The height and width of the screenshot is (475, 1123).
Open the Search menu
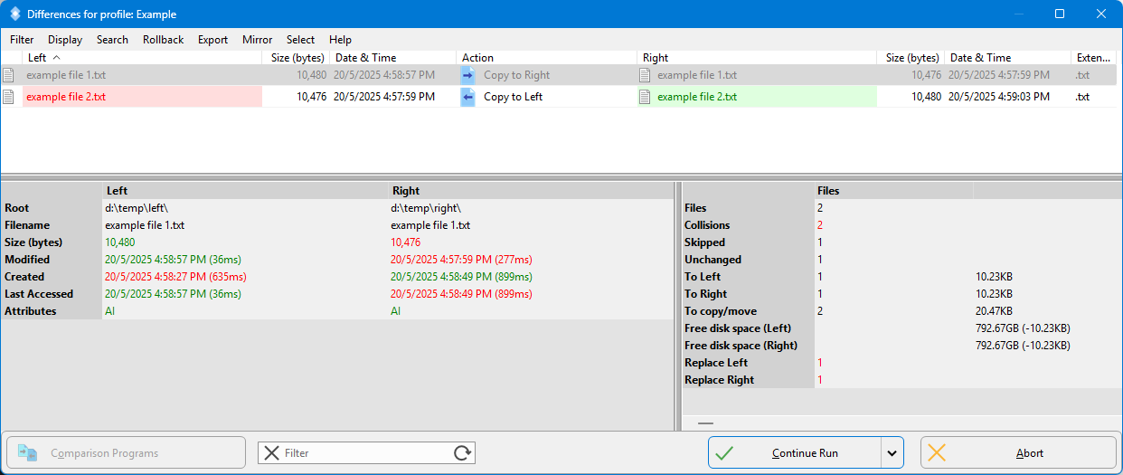[x=112, y=40]
